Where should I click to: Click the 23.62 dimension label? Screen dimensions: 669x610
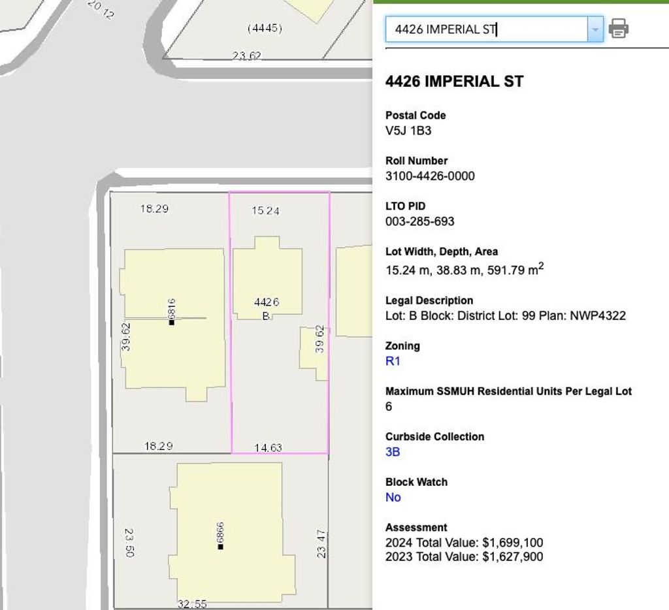[246, 56]
